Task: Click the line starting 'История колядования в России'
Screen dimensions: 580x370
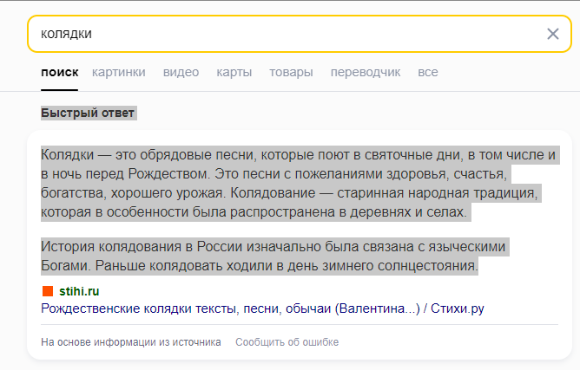Action: coord(273,246)
